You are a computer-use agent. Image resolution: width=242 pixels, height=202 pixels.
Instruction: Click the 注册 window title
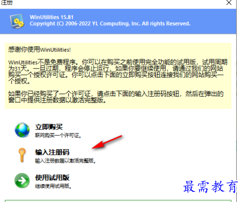click(7, 2)
